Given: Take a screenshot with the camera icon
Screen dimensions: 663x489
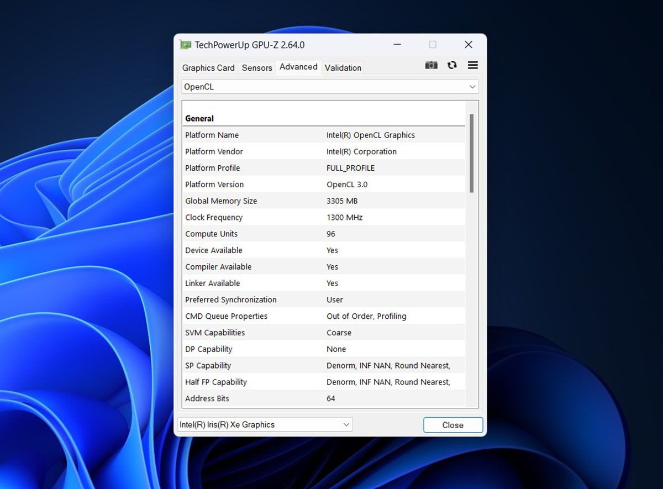Looking at the screenshot, I should pyautogui.click(x=431, y=65).
